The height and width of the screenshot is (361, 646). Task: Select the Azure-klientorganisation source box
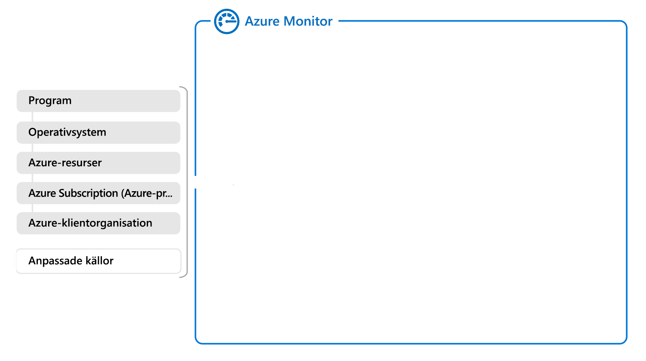pyautogui.click(x=98, y=223)
